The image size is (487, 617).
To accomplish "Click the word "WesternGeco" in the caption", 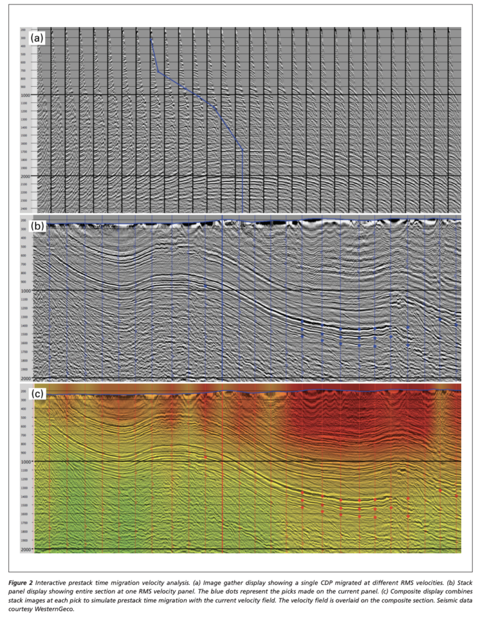I will coord(54,609).
